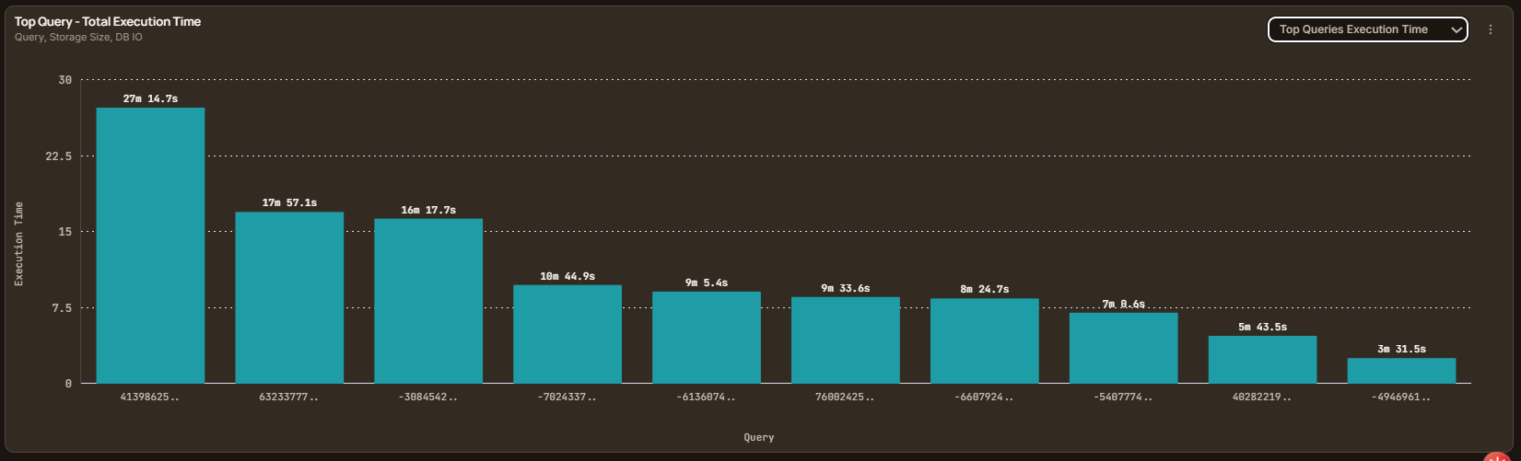The height and width of the screenshot is (461, 1521).
Task: Click the 10m 44.9s value label
Action: tap(567, 276)
